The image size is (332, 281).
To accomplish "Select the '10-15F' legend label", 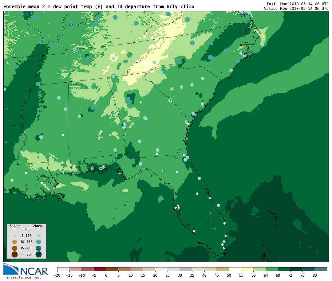I will pyautogui.click(x=26, y=242).
